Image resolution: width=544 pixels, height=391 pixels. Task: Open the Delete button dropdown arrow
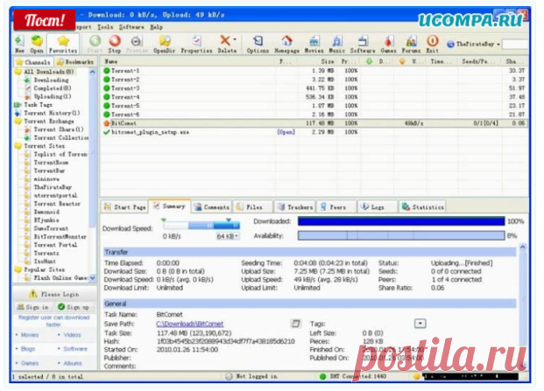[235, 40]
